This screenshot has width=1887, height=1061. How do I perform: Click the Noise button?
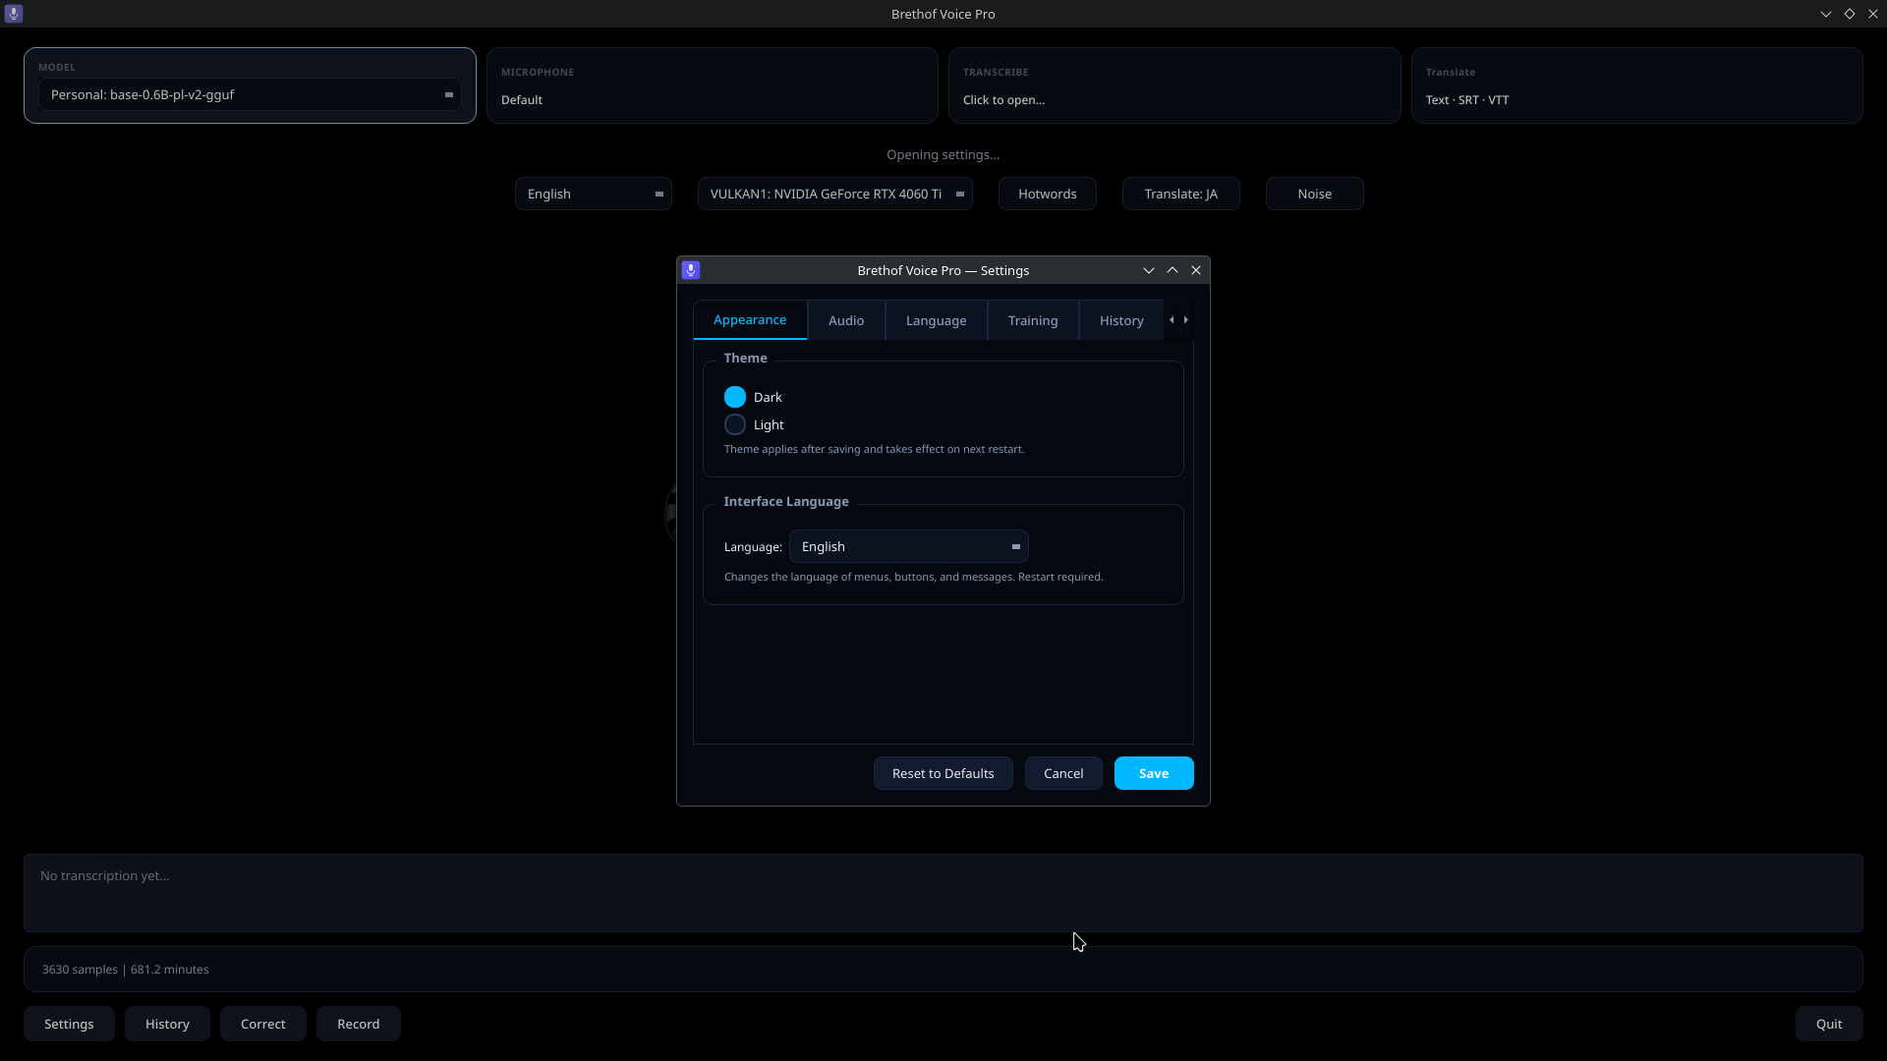pos(1315,194)
